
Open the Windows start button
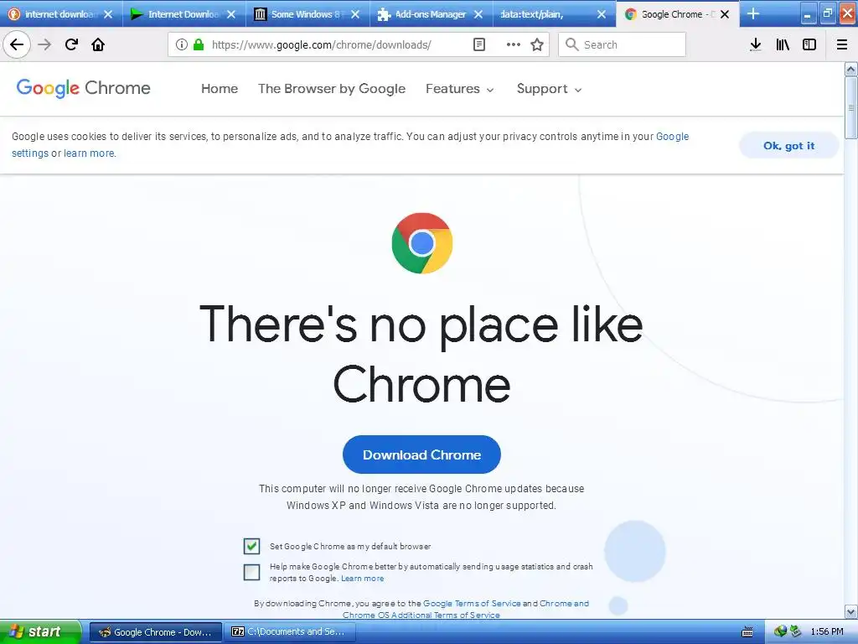[x=40, y=632]
